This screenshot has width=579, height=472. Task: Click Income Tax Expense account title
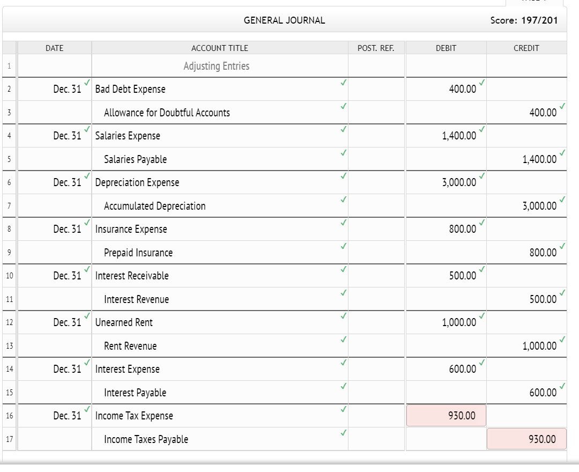(x=134, y=416)
